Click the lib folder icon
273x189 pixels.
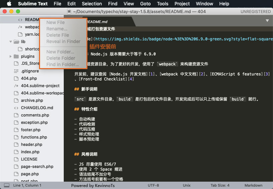[16, 42]
